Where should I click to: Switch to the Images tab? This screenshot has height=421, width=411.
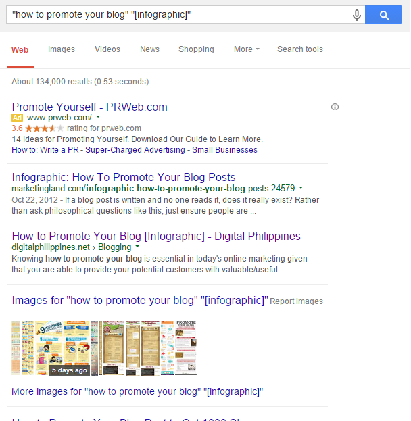point(62,49)
